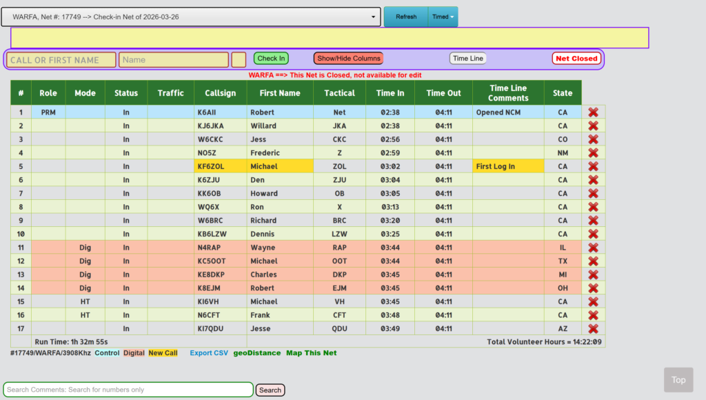Click the Mode cell for KC5OOT row

[x=85, y=261]
